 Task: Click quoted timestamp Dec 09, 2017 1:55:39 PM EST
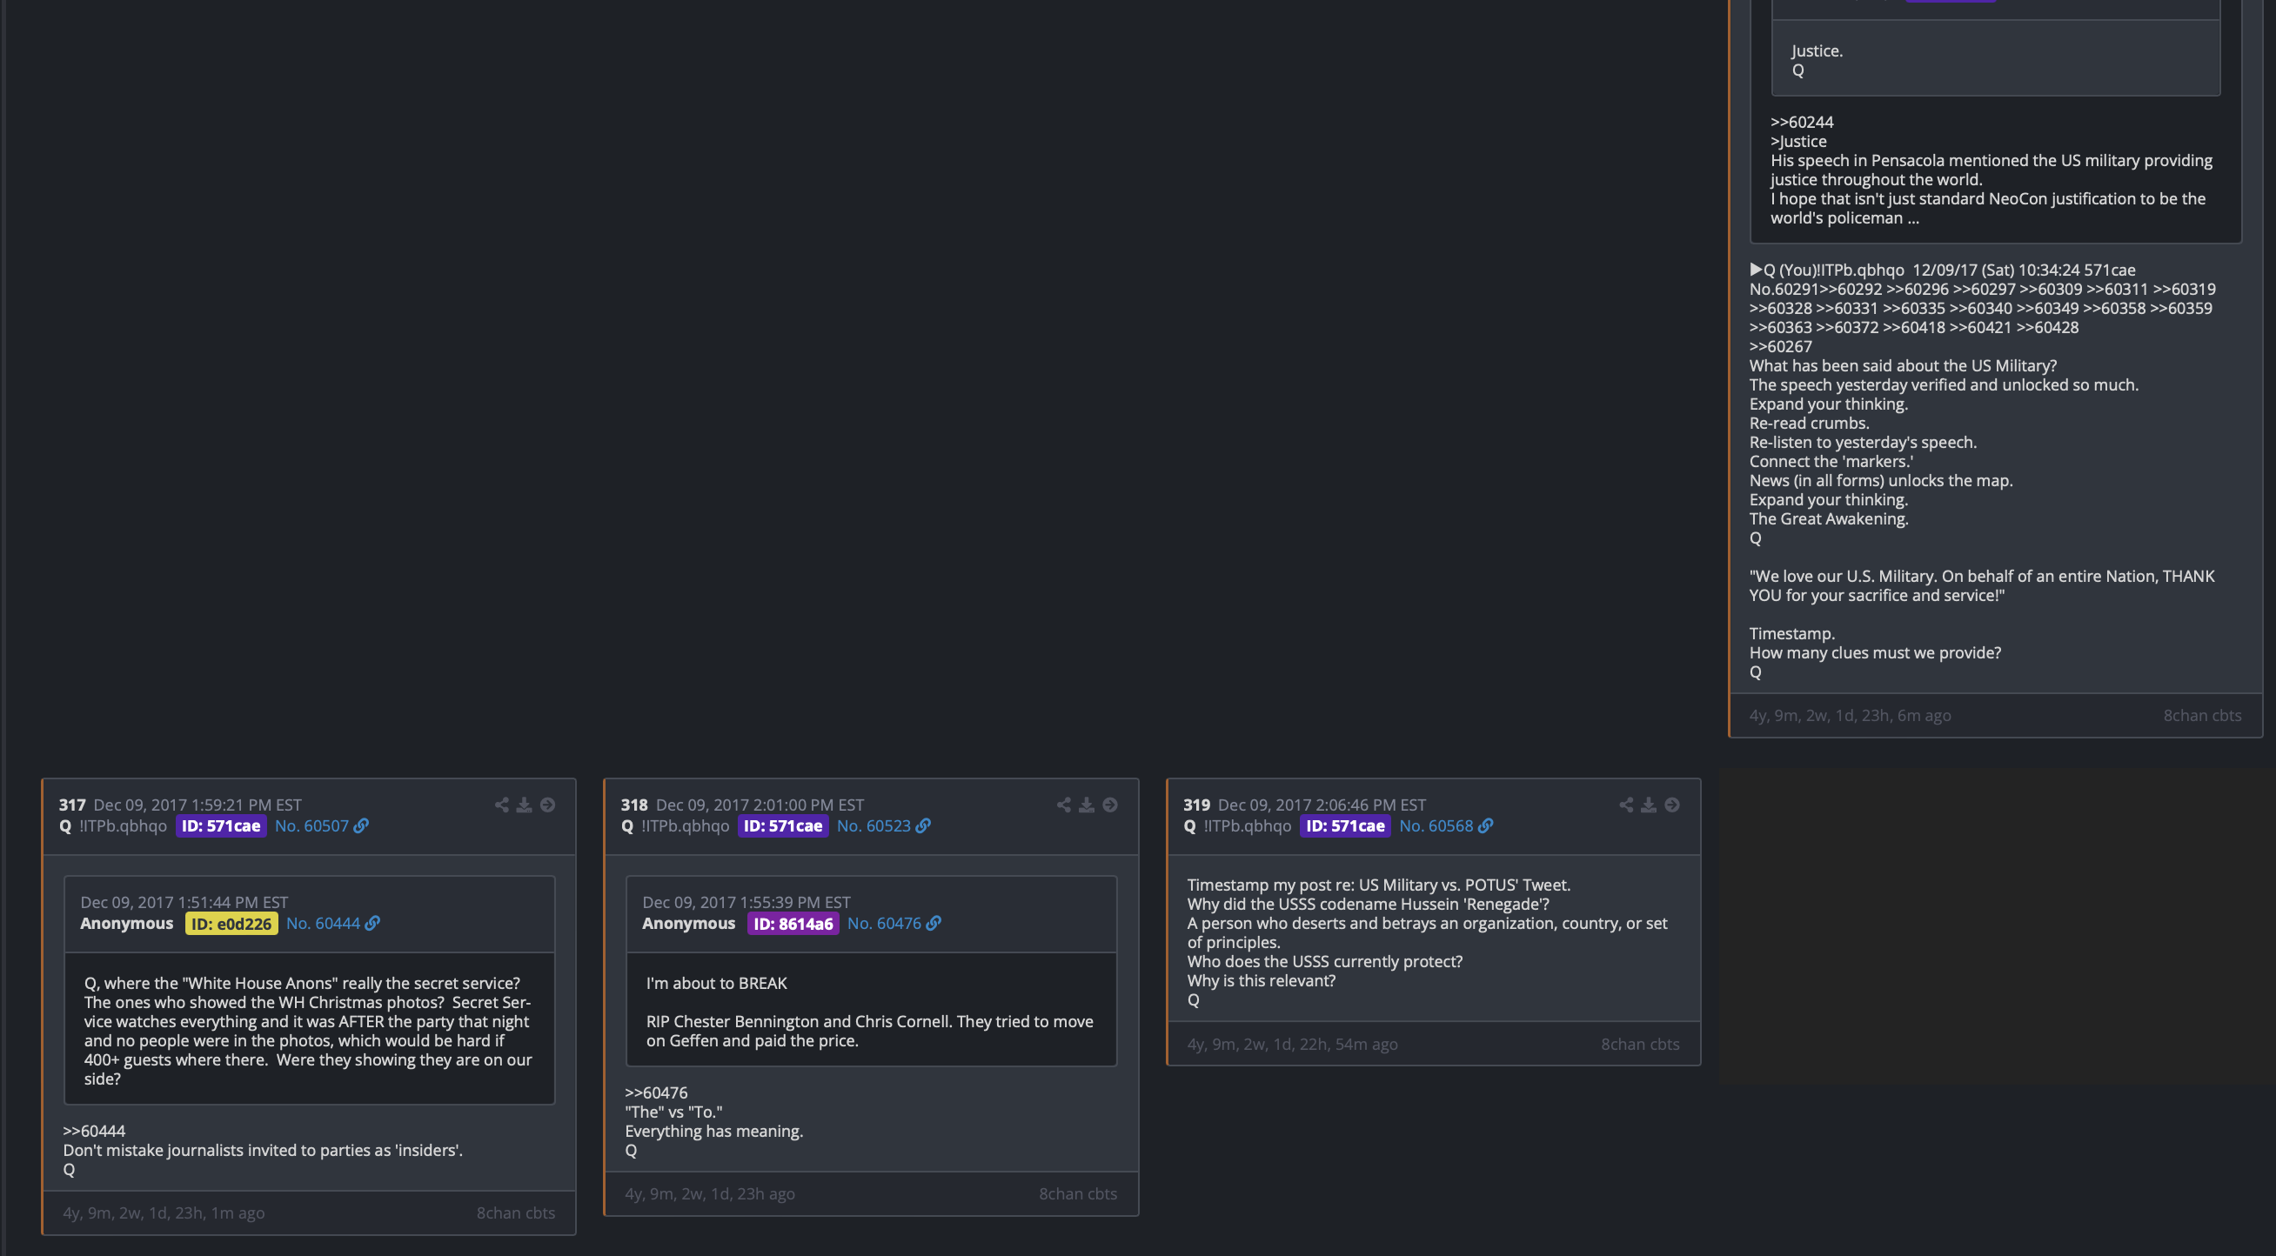746,902
